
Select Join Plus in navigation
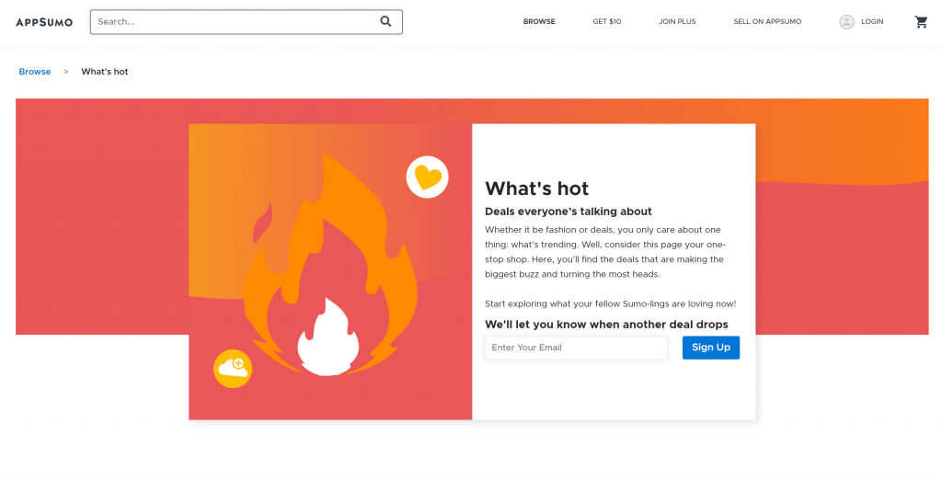point(677,22)
